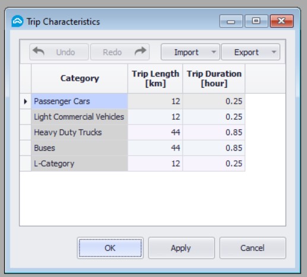Open the Import dropdown arrow

point(214,52)
